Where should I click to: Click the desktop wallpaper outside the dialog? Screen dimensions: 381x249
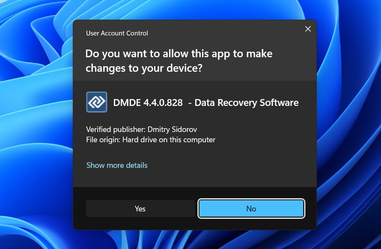coord(34,128)
